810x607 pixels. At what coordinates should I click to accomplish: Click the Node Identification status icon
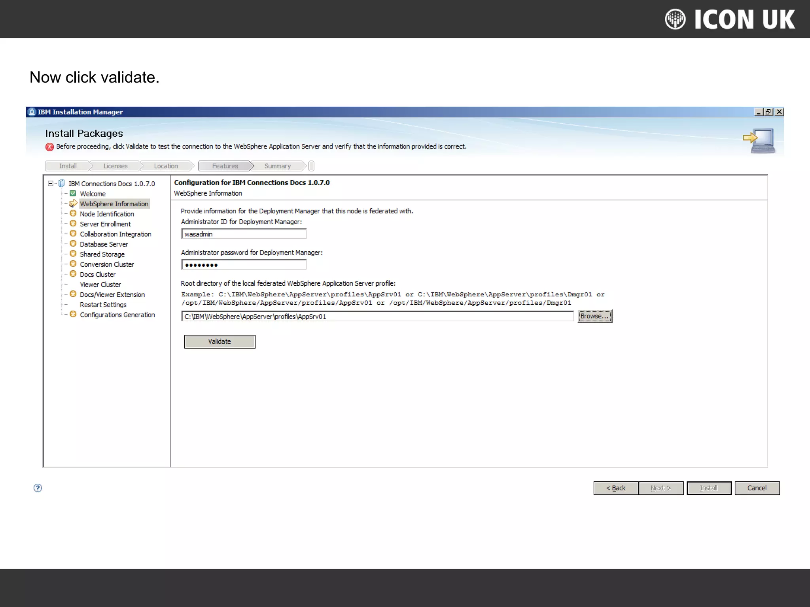73,213
